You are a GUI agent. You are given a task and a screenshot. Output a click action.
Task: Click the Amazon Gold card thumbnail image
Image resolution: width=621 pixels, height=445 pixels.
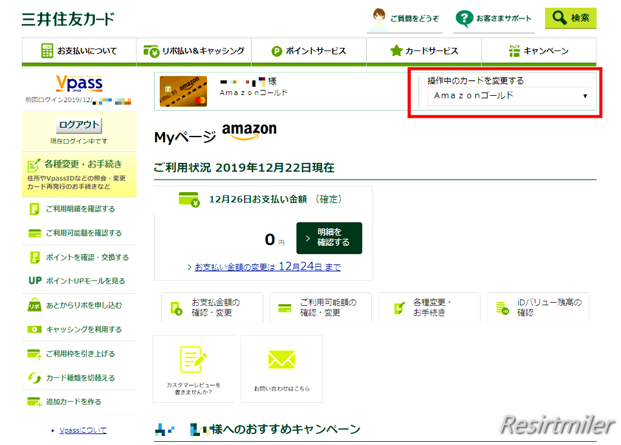tap(183, 91)
